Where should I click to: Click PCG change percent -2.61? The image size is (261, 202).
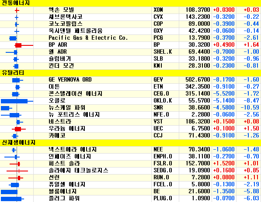251,38
